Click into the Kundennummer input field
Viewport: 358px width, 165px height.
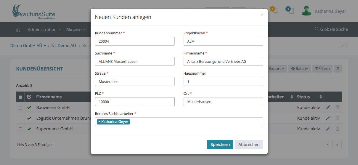[135, 41]
